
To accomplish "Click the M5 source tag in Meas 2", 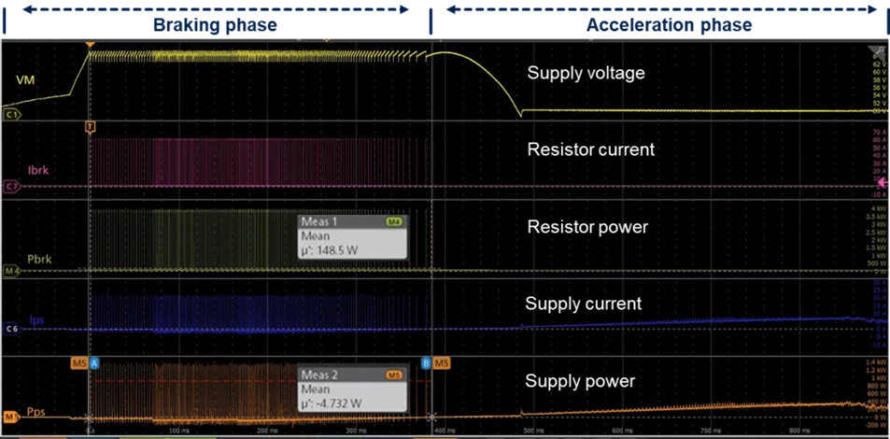I will pos(393,375).
